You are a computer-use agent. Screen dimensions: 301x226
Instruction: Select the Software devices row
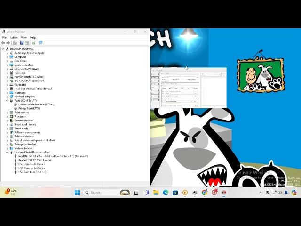(24, 136)
